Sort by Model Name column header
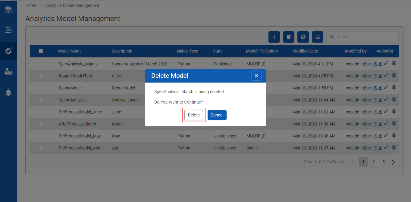This screenshot has width=411, height=202. (x=70, y=51)
